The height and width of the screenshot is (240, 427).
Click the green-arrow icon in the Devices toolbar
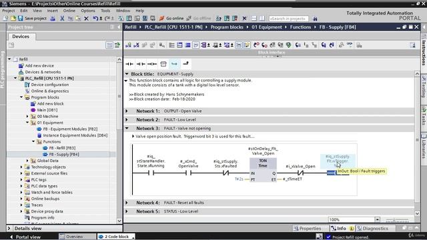click(x=117, y=45)
